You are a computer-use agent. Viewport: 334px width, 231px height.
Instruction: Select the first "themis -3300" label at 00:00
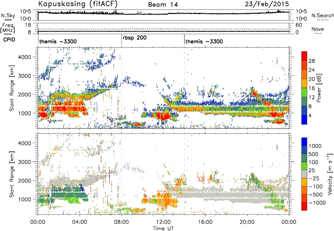(58, 41)
